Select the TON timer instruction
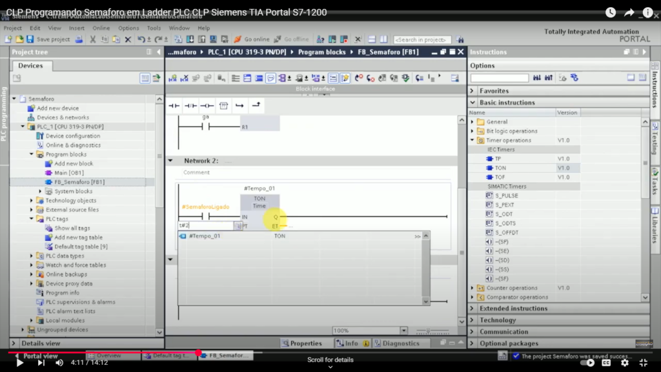The width and height of the screenshot is (661, 372). coord(500,168)
